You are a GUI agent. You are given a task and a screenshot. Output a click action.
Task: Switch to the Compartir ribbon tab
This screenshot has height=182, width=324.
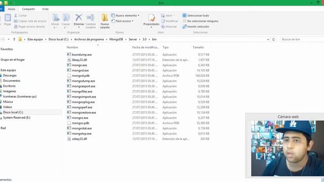click(28, 9)
